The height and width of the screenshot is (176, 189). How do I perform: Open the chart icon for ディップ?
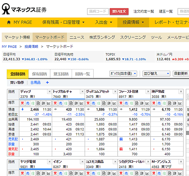[49, 103]
